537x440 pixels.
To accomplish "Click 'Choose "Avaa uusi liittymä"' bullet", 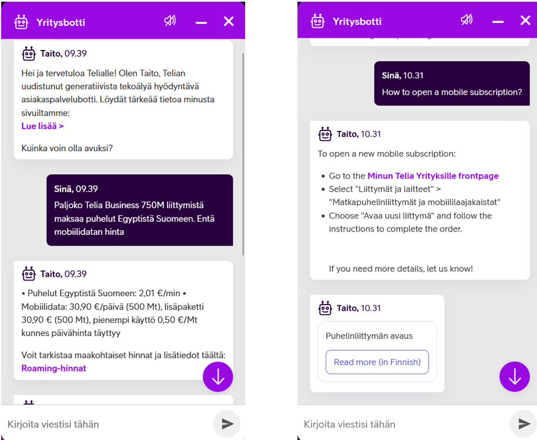I will point(410,223).
